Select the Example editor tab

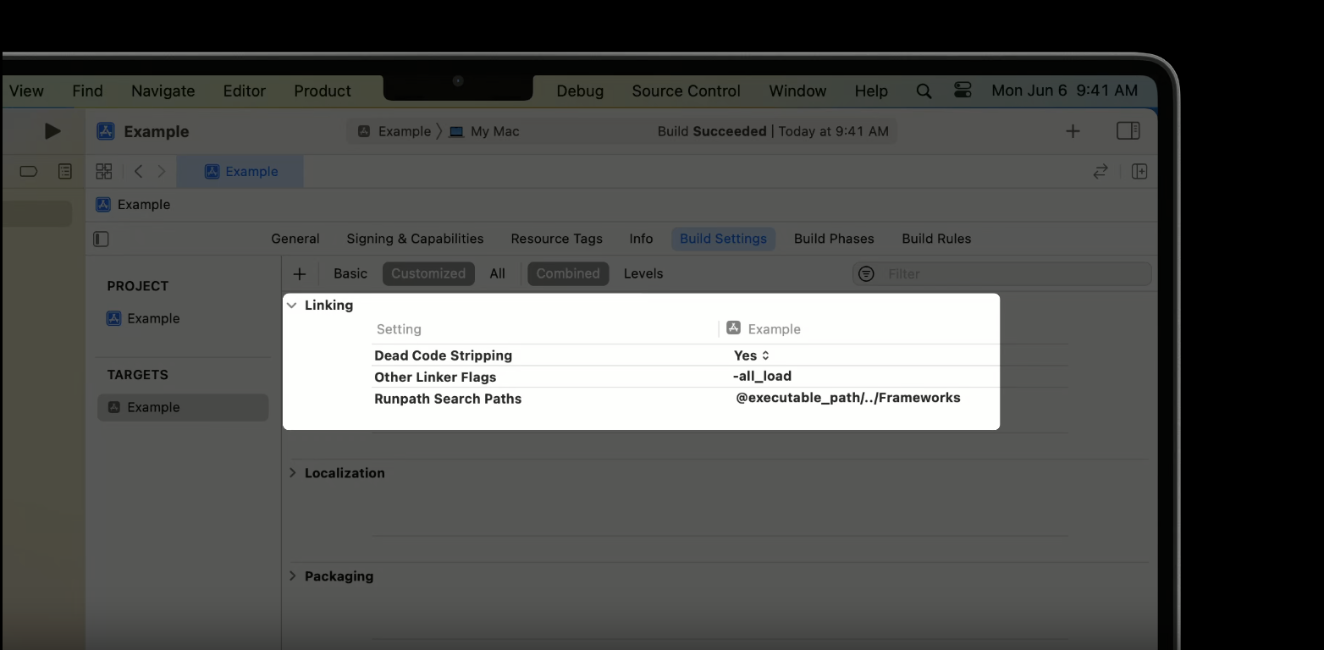coord(240,171)
